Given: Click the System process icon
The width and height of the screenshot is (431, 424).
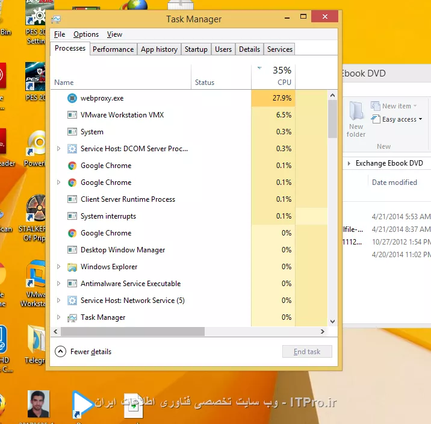Looking at the screenshot, I should 72,132.
